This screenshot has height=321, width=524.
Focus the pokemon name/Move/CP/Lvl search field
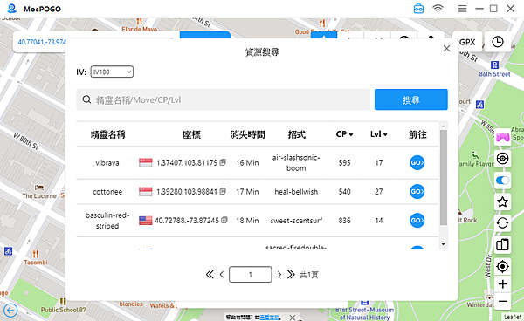pos(224,99)
